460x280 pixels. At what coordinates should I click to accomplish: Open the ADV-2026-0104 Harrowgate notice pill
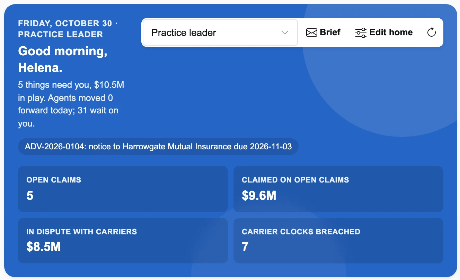click(158, 147)
